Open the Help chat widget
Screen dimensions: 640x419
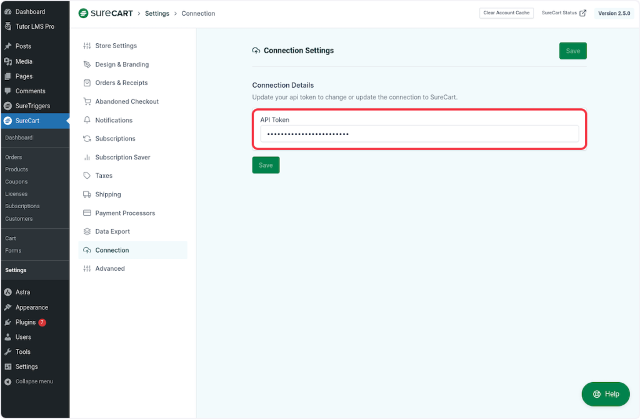pyautogui.click(x=605, y=394)
